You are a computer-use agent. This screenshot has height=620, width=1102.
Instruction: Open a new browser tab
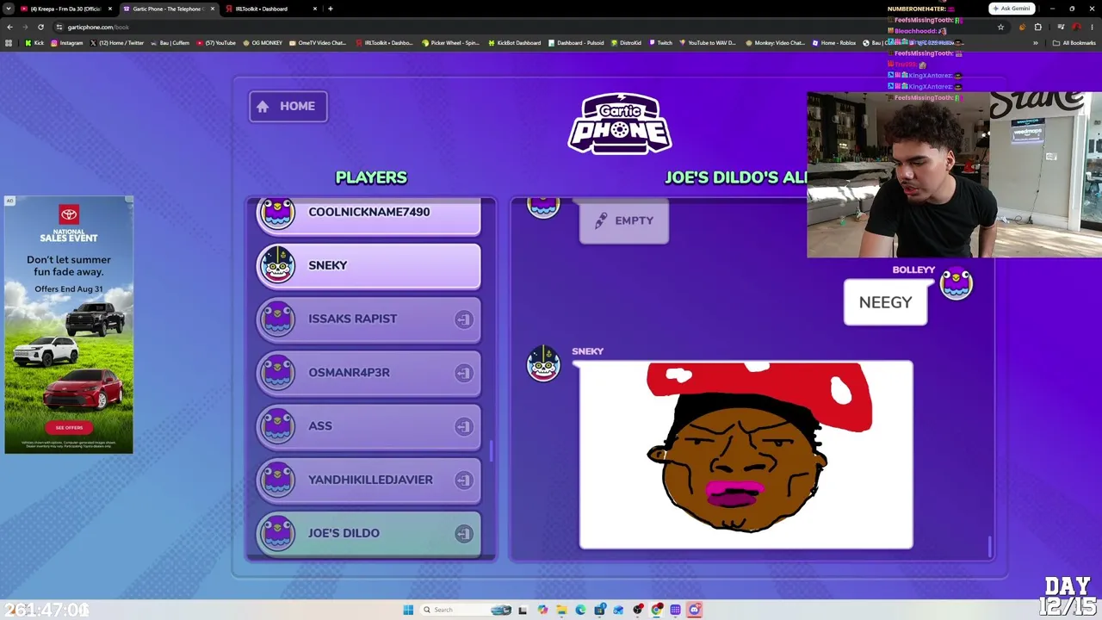331,9
